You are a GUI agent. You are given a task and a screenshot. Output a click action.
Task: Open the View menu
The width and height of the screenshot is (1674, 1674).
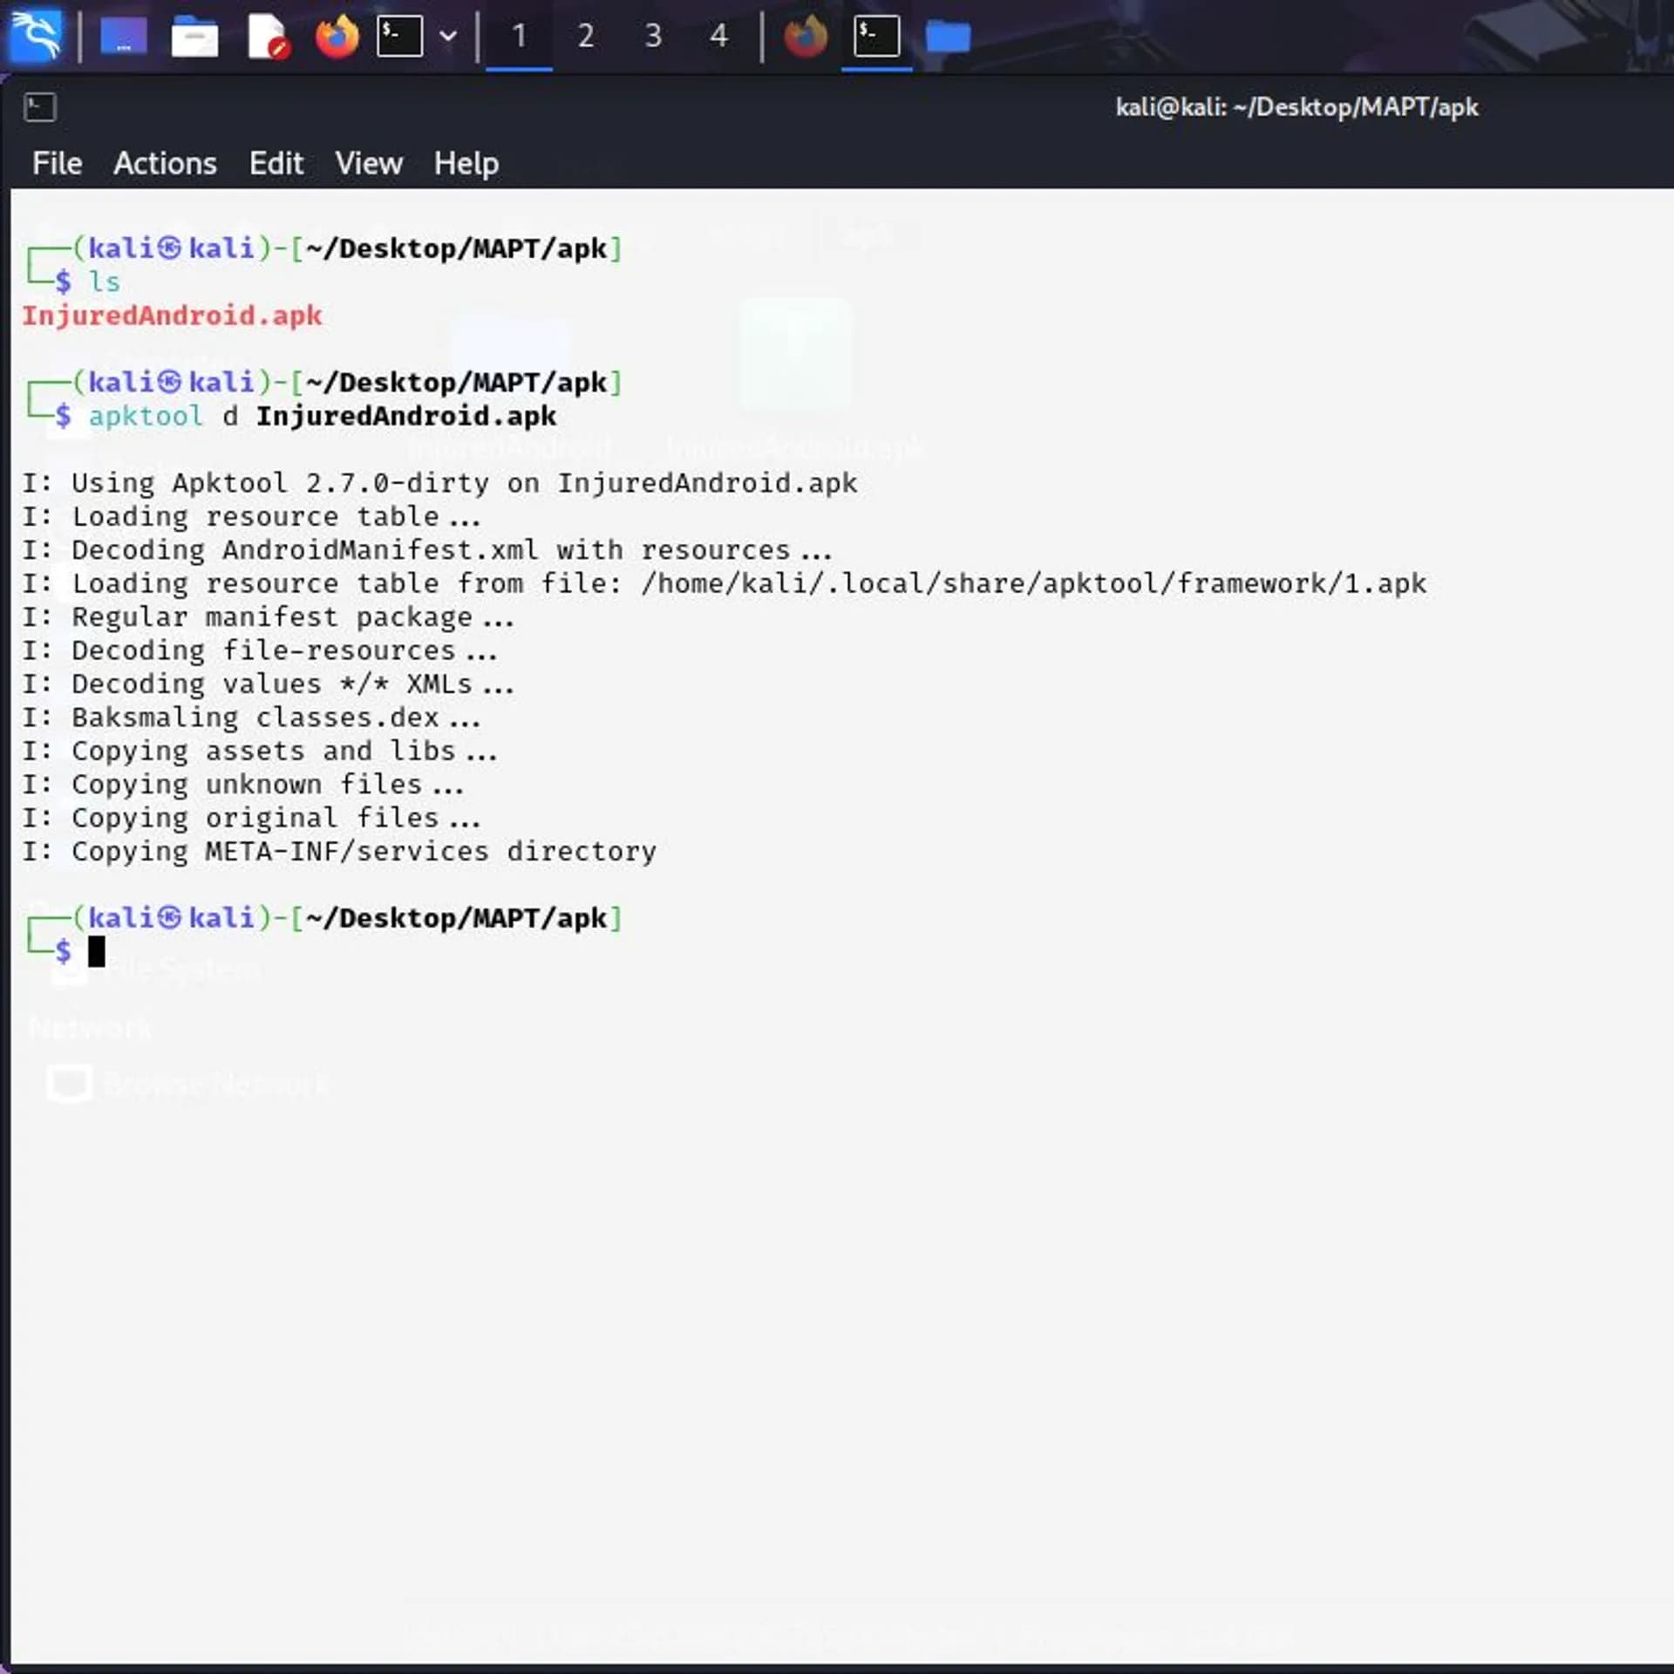pos(369,163)
